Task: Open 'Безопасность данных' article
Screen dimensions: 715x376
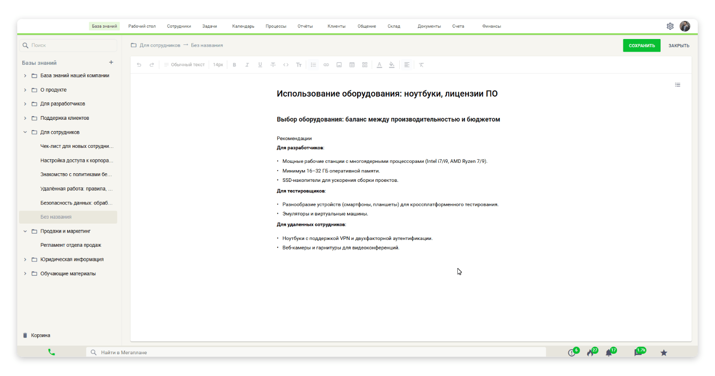Action: tap(76, 203)
